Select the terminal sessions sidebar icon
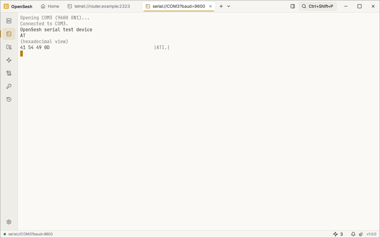 (x=9, y=34)
